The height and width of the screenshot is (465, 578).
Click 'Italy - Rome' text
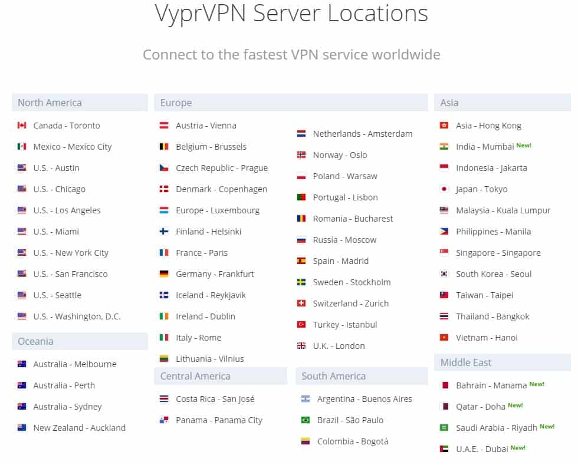point(198,338)
